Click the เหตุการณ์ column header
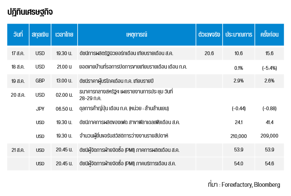The image size is (291, 196). pyautogui.click(x=137, y=34)
